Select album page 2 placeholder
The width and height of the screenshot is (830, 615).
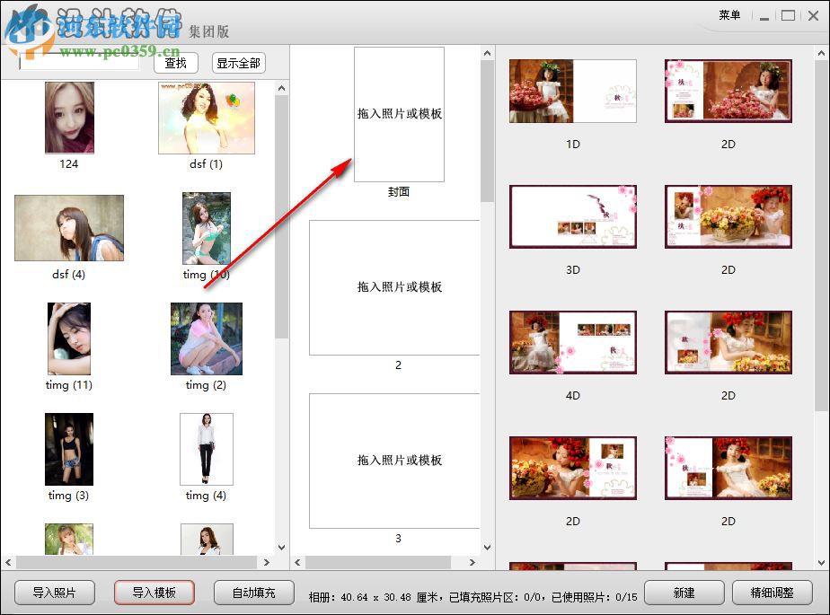pos(393,287)
